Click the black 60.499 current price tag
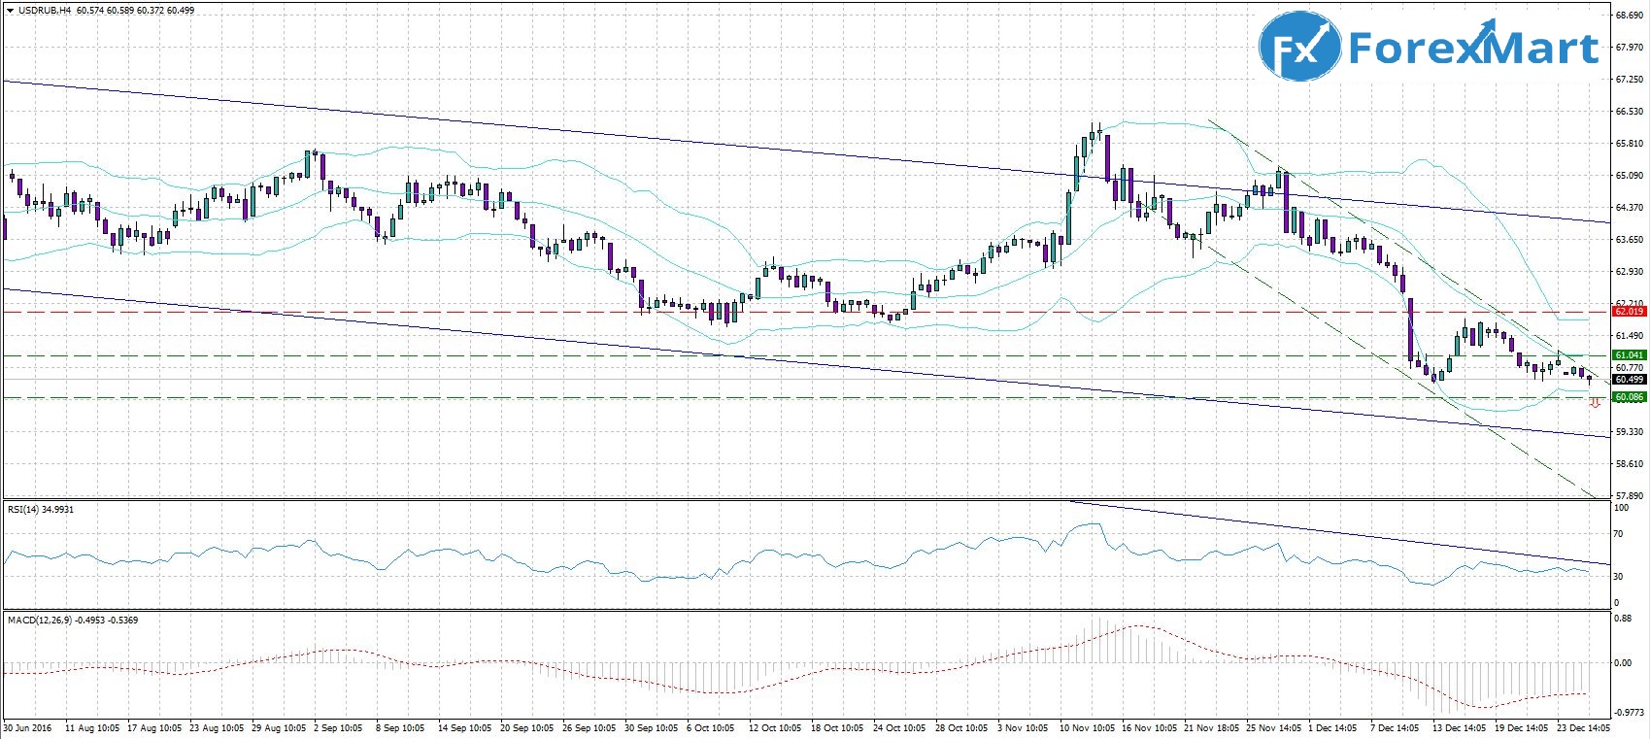1650x739 pixels. pyautogui.click(x=1629, y=380)
